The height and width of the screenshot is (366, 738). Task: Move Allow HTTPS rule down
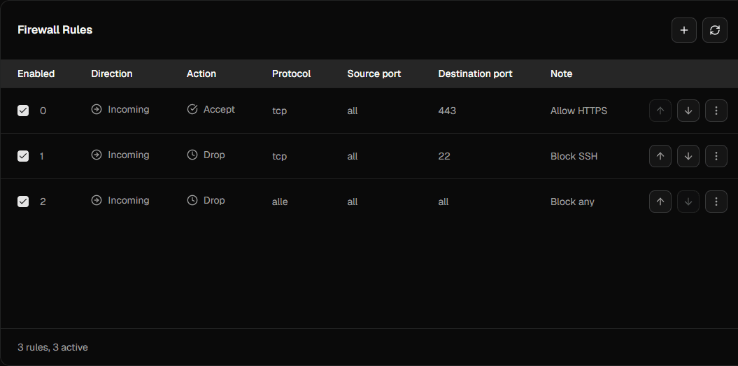coord(688,111)
